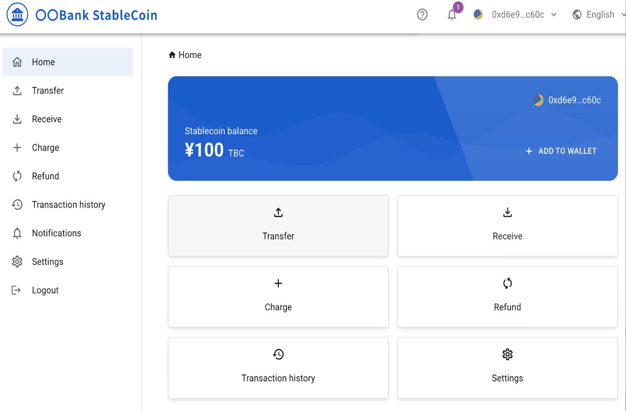The height and width of the screenshot is (411, 626).
Task: Click the logout arrow icon in the sidebar
Action: point(17,290)
